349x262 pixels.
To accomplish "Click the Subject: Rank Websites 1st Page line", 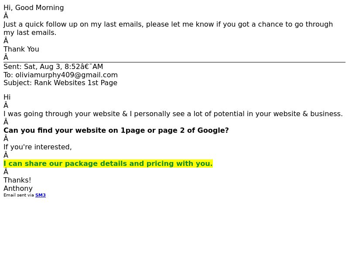I will [60, 83].
